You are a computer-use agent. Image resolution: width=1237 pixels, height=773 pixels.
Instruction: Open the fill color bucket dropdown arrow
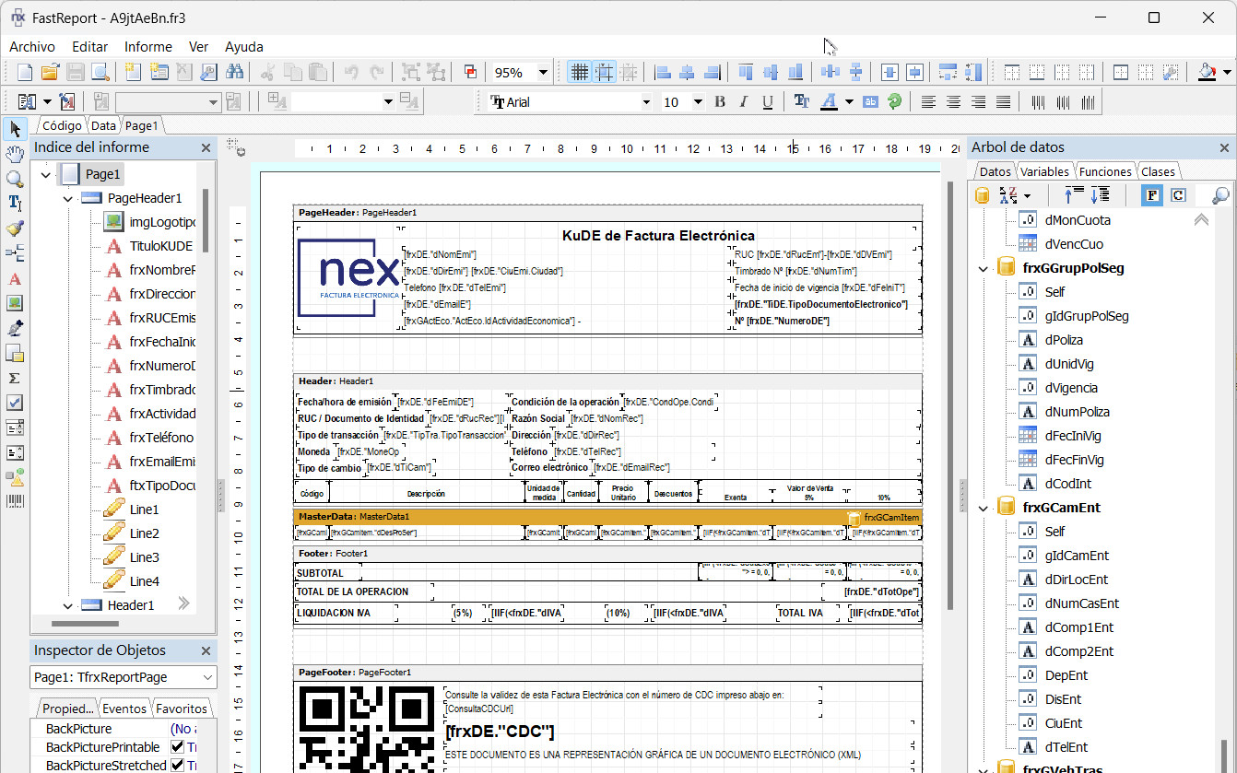coord(1227,72)
